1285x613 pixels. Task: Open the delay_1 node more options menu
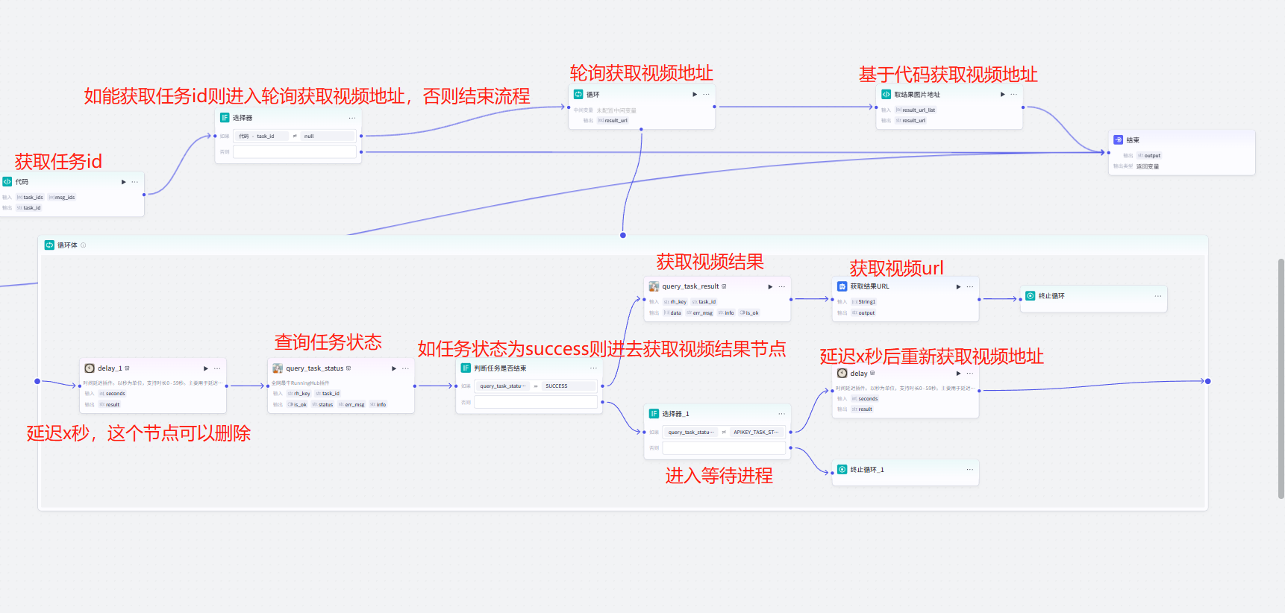click(217, 368)
